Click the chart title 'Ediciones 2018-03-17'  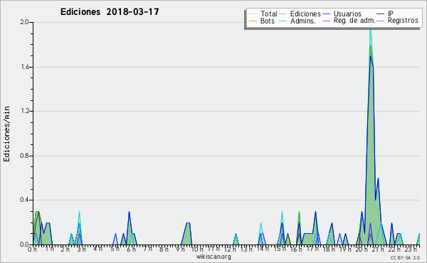coord(110,12)
